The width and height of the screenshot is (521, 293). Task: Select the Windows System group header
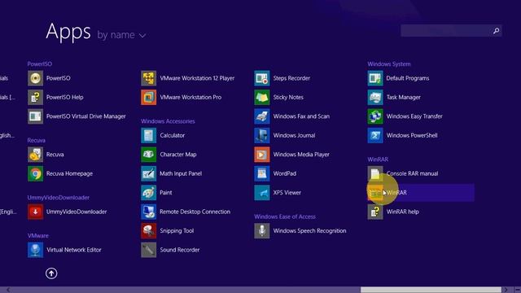389,63
